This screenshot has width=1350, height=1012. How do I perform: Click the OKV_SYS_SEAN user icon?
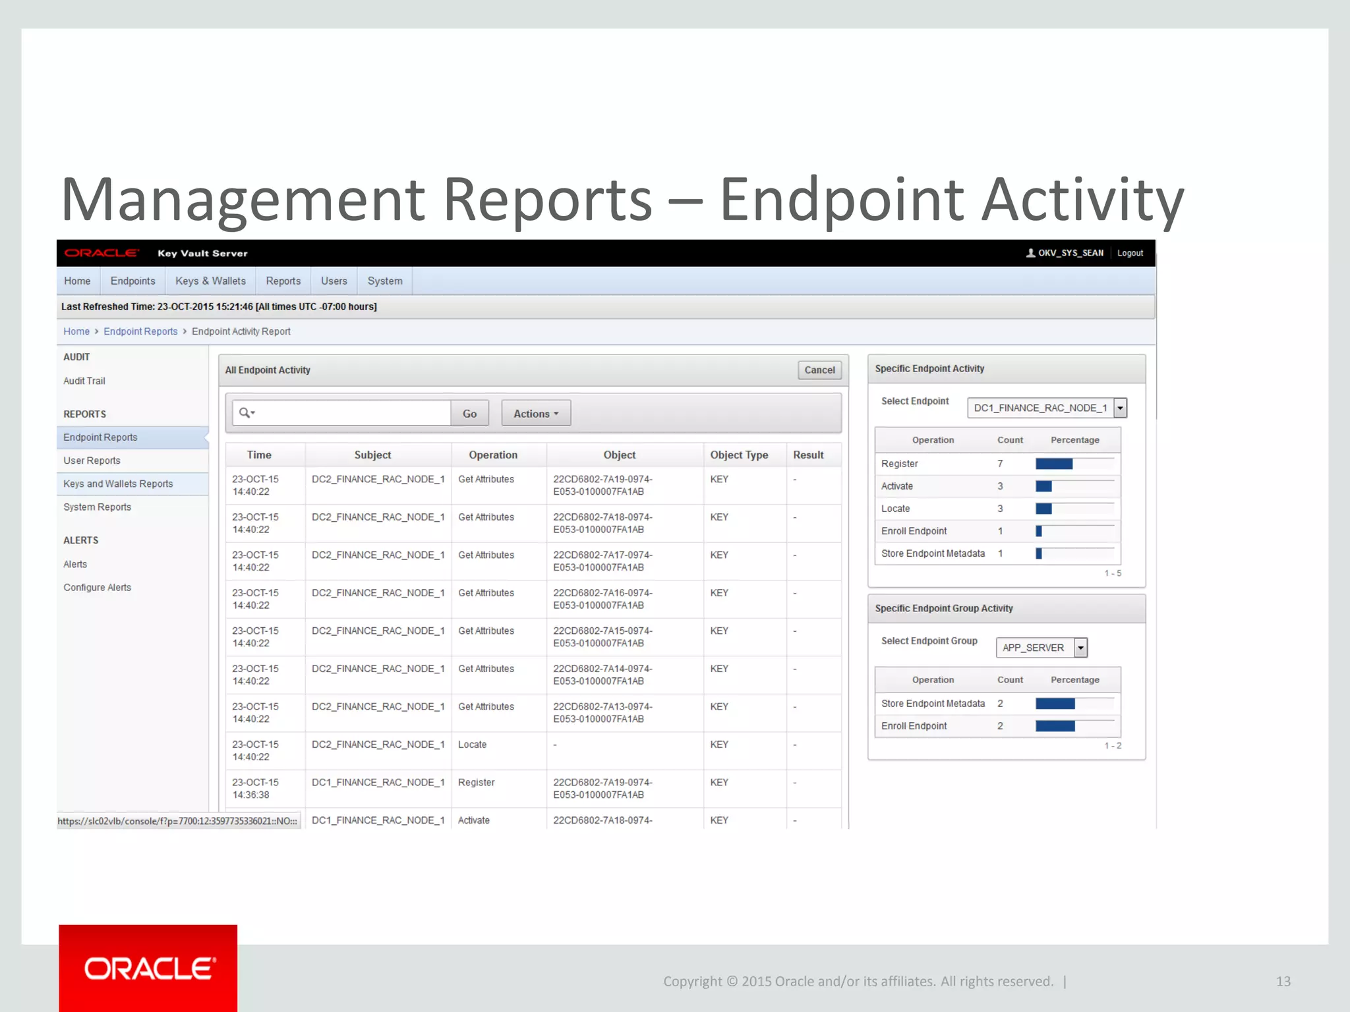pyautogui.click(x=1030, y=253)
